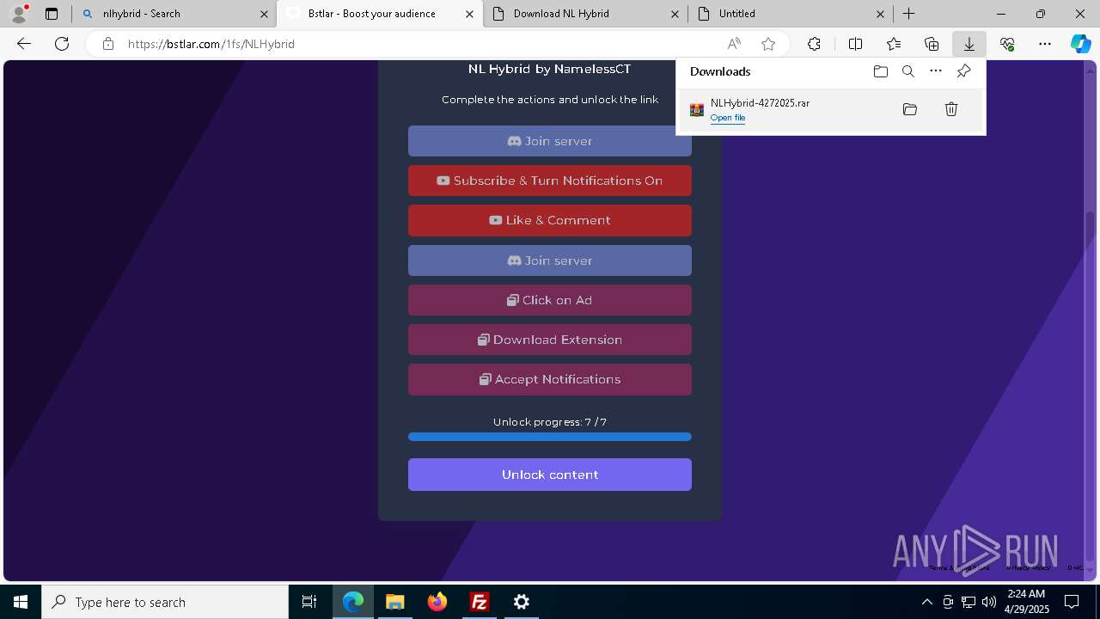Add this page to favorites star

[768, 44]
